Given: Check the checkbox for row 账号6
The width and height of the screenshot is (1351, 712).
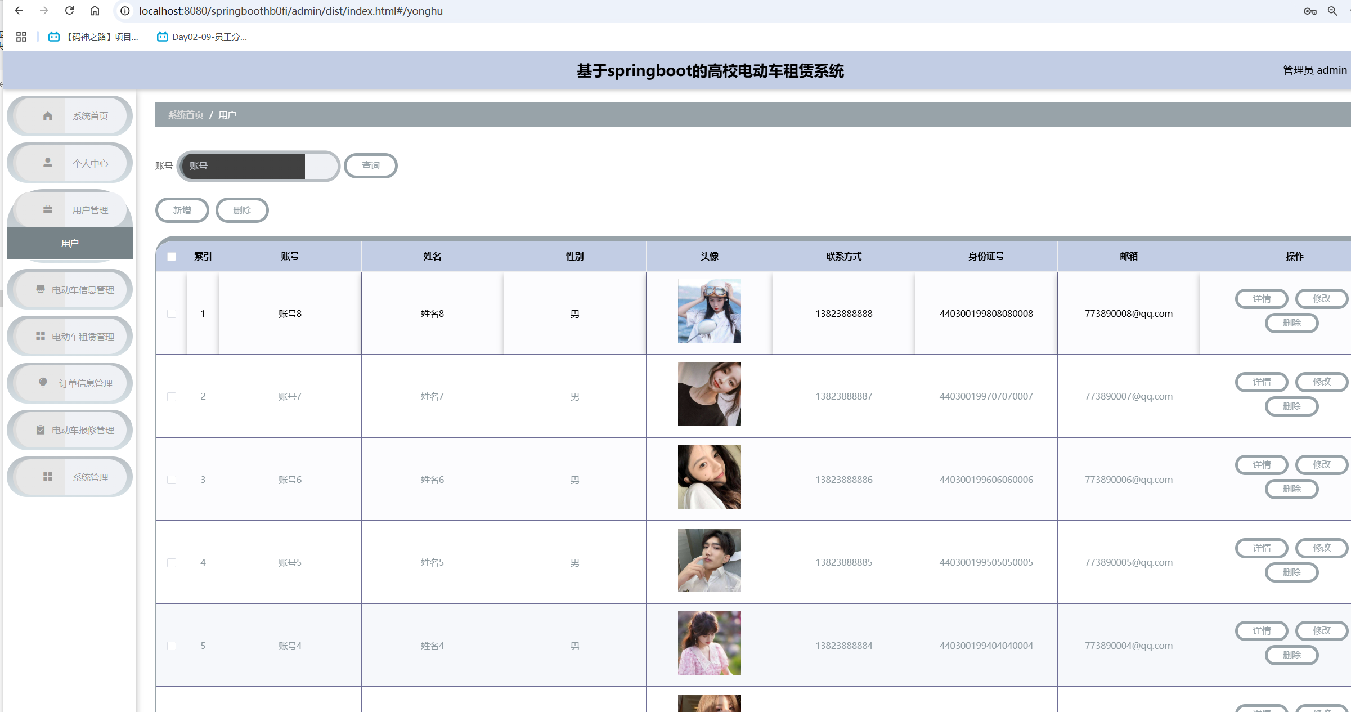Looking at the screenshot, I should pos(172,480).
